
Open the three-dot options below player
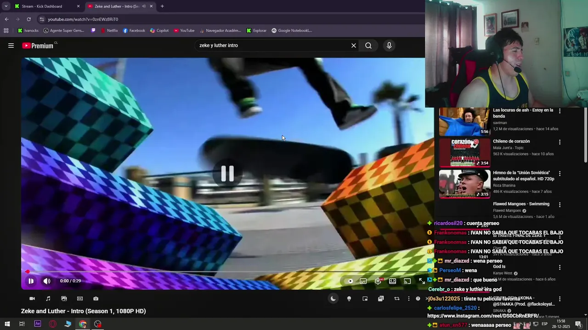point(408,298)
